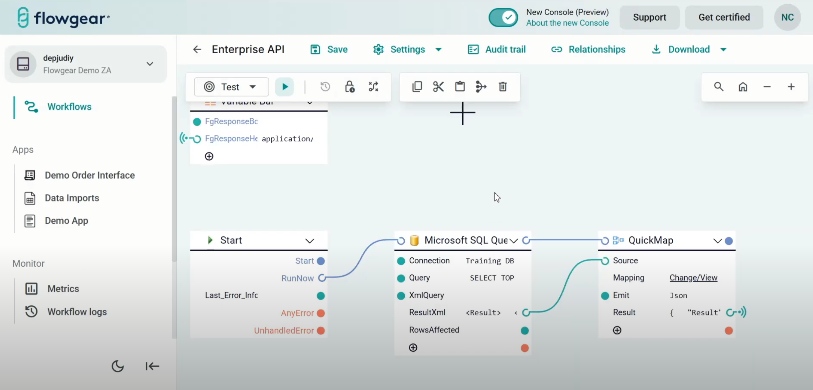Screen dimensions: 813x390
Task: Click the RunNow output connector
Action: (322, 278)
